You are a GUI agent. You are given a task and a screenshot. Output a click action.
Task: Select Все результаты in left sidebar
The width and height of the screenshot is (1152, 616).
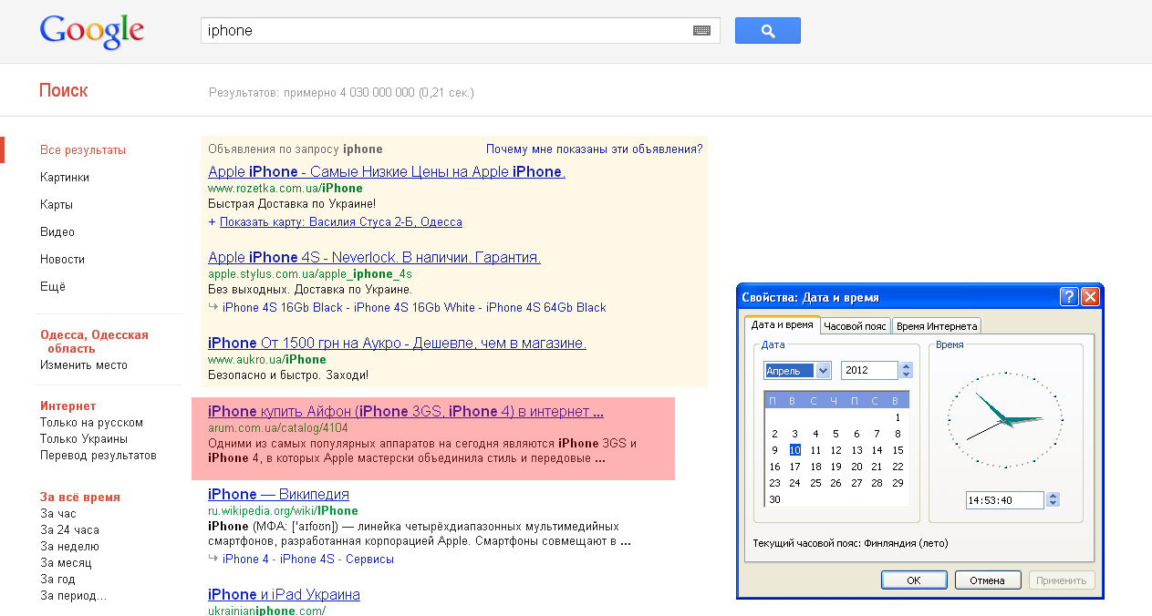tap(83, 150)
